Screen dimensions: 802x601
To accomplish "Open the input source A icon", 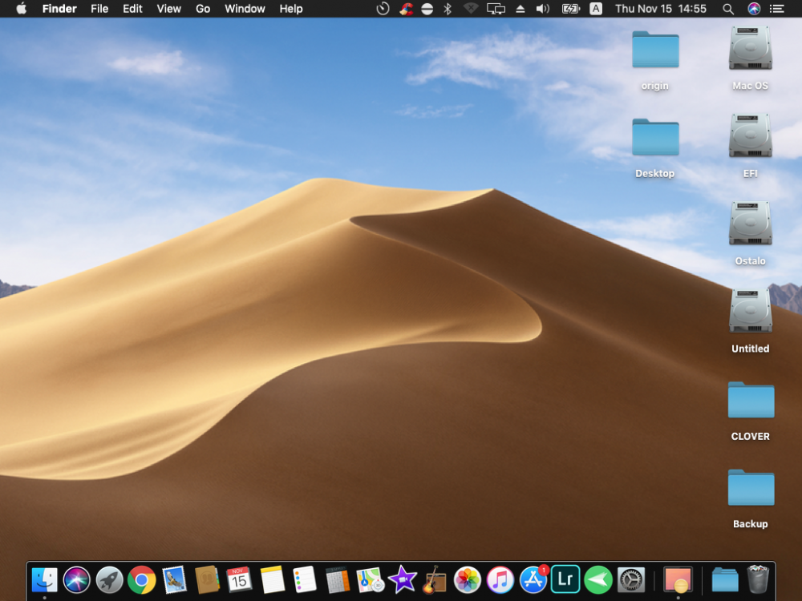I will click(x=596, y=9).
